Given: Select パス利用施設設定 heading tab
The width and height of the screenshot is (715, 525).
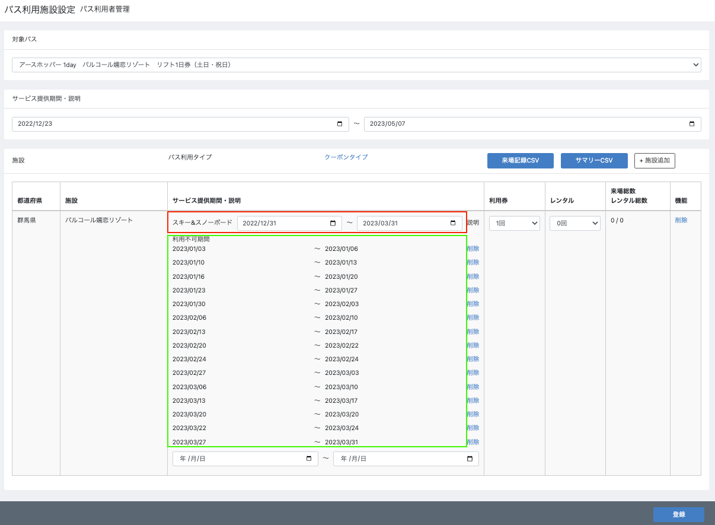Looking at the screenshot, I should point(40,9).
